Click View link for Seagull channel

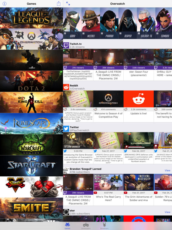pos(168,170)
